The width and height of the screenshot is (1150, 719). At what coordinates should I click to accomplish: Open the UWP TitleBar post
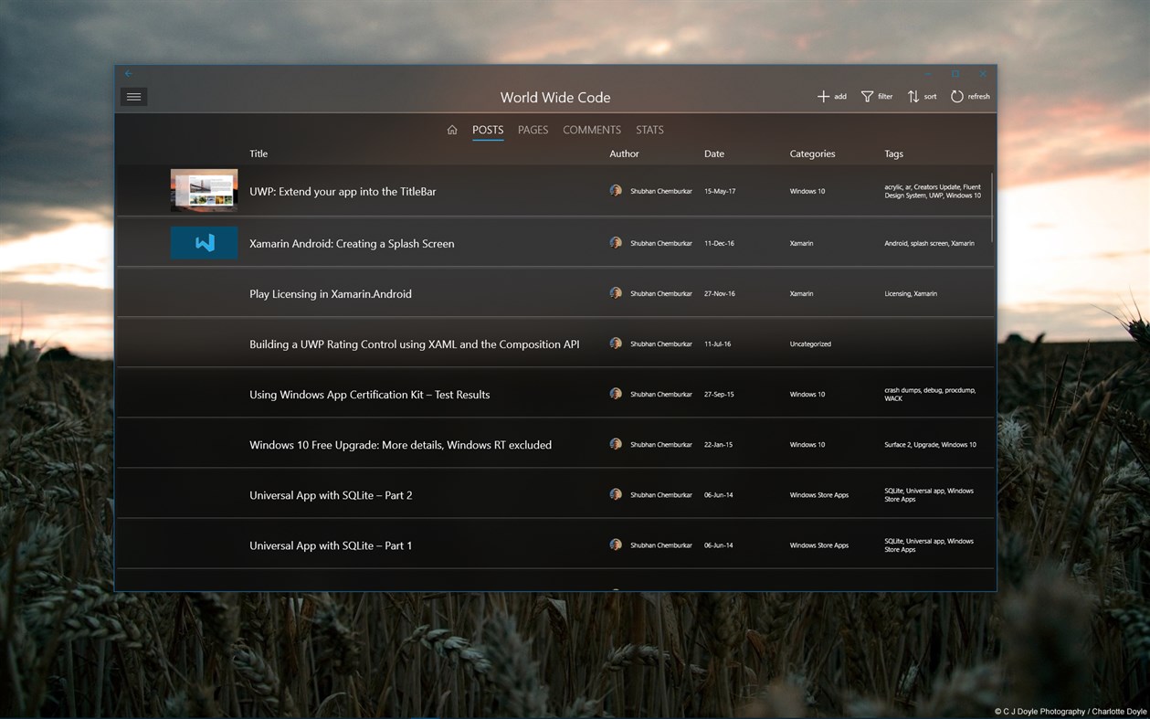343,191
